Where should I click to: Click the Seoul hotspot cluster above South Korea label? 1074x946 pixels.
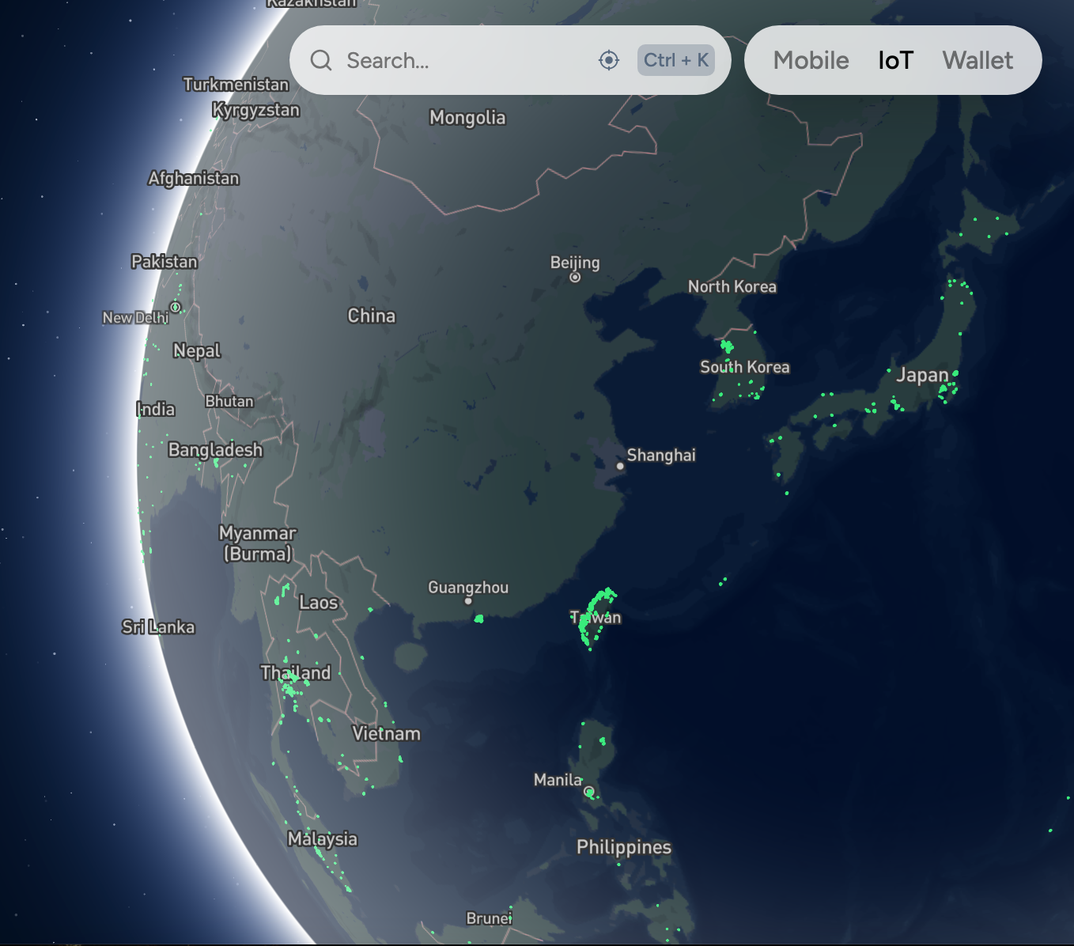point(727,346)
